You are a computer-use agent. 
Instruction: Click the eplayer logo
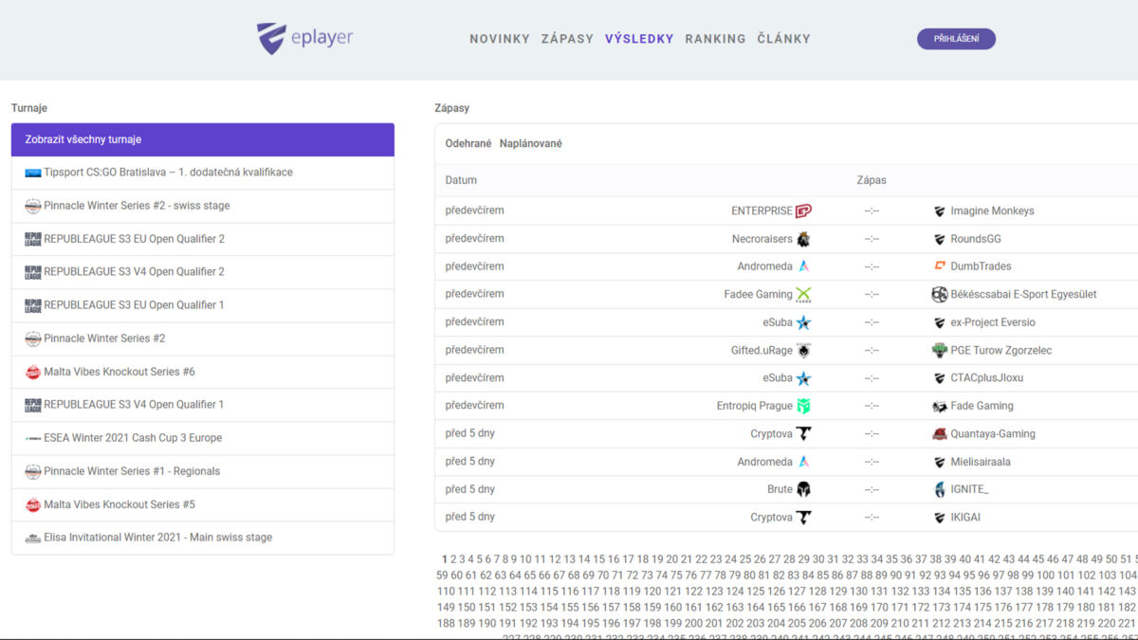[x=304, y=39]
